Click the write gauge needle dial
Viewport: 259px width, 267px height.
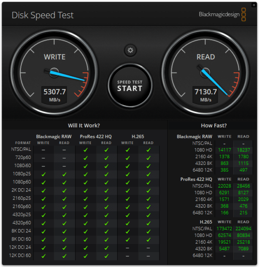(54, 72)
